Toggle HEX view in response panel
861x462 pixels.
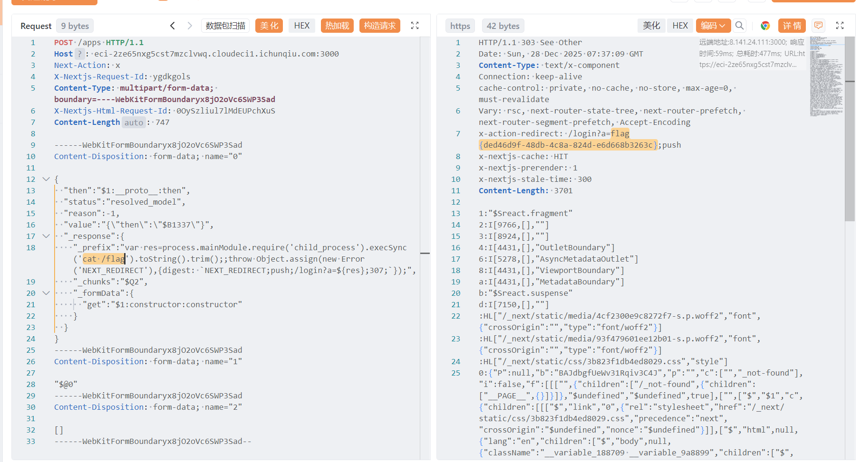[680, 26]
